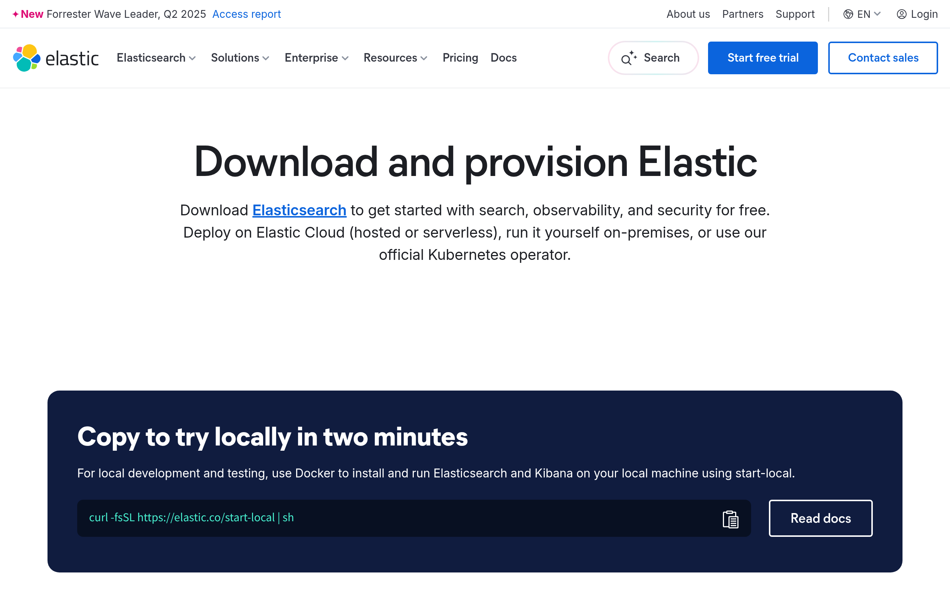Follow the Elasticsearch link in the description
The height and width of the screenshot is (594, 950).
(299, 210)
